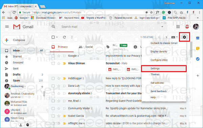203x128 pixels.
Task: Switch to the Primary tab
Action: (62, 47)
